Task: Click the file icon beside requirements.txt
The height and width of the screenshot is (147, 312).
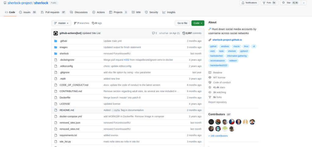Action: pos(56,135)
